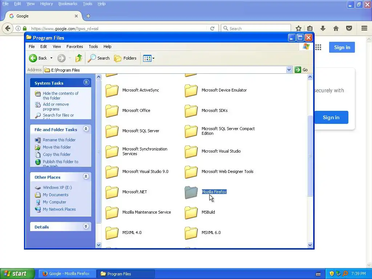Click Rename this folder link
The image size is (372, 279).
click(59, 140)
